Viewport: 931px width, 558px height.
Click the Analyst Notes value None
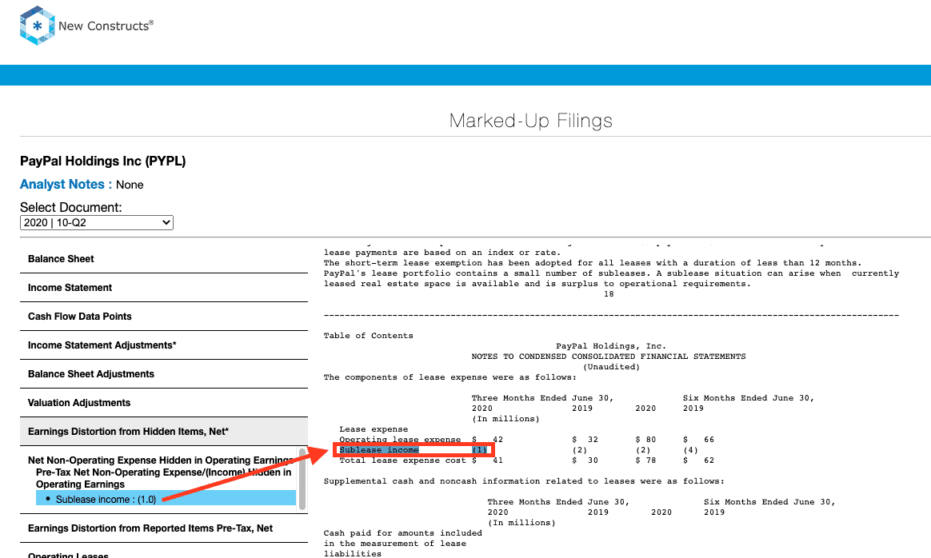coord(130,185)
